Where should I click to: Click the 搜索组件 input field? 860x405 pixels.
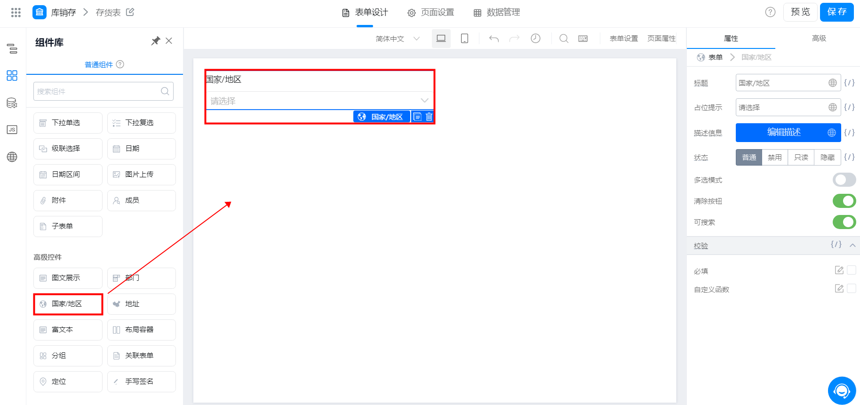click(x=104, y=91)
